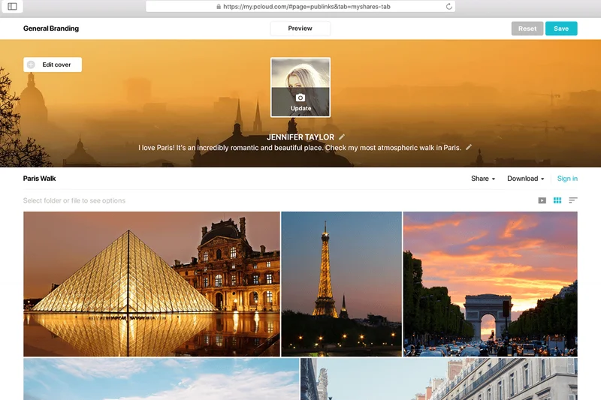Viewport: 601px width, 400px height.
Task: Open the Preview tab
Action: [x=300, y=29]
